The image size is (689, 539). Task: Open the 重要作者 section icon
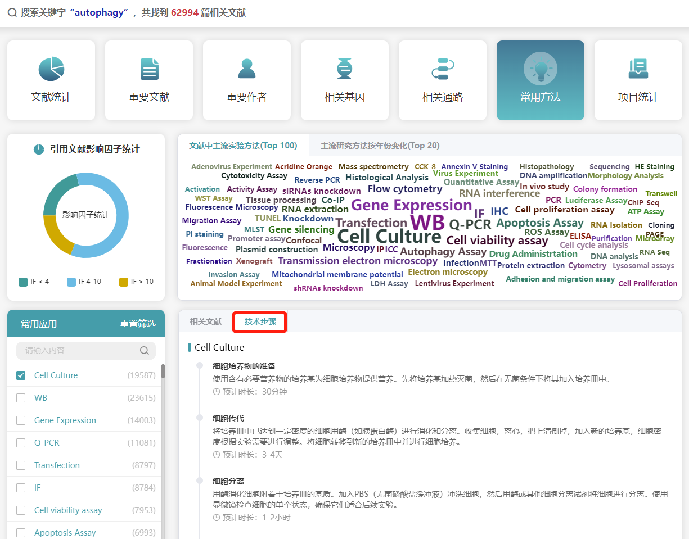tap(246, 68)
